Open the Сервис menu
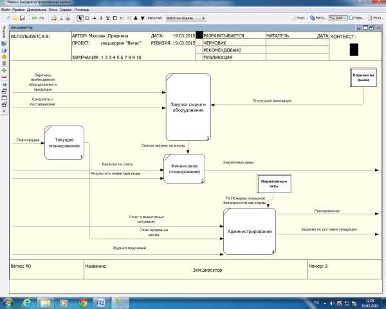This screenshot has height=309, width=386. pyautogui.click(x=66, y=10)
